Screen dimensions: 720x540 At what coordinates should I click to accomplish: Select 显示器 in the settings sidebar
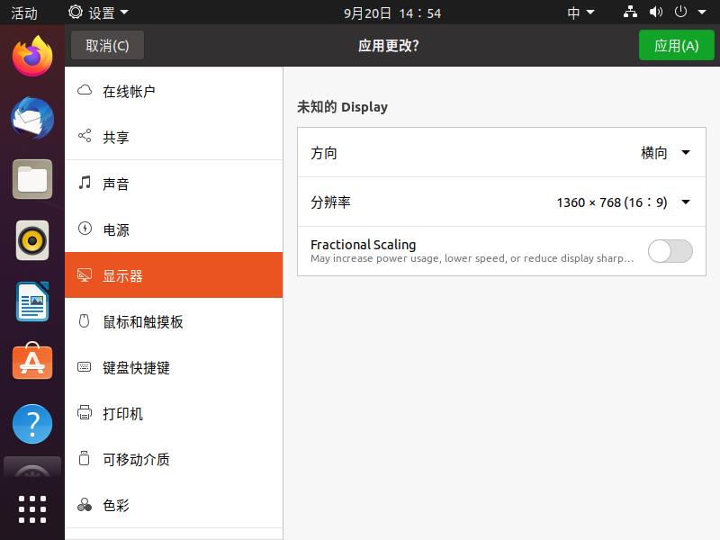(x=174, y=275)
